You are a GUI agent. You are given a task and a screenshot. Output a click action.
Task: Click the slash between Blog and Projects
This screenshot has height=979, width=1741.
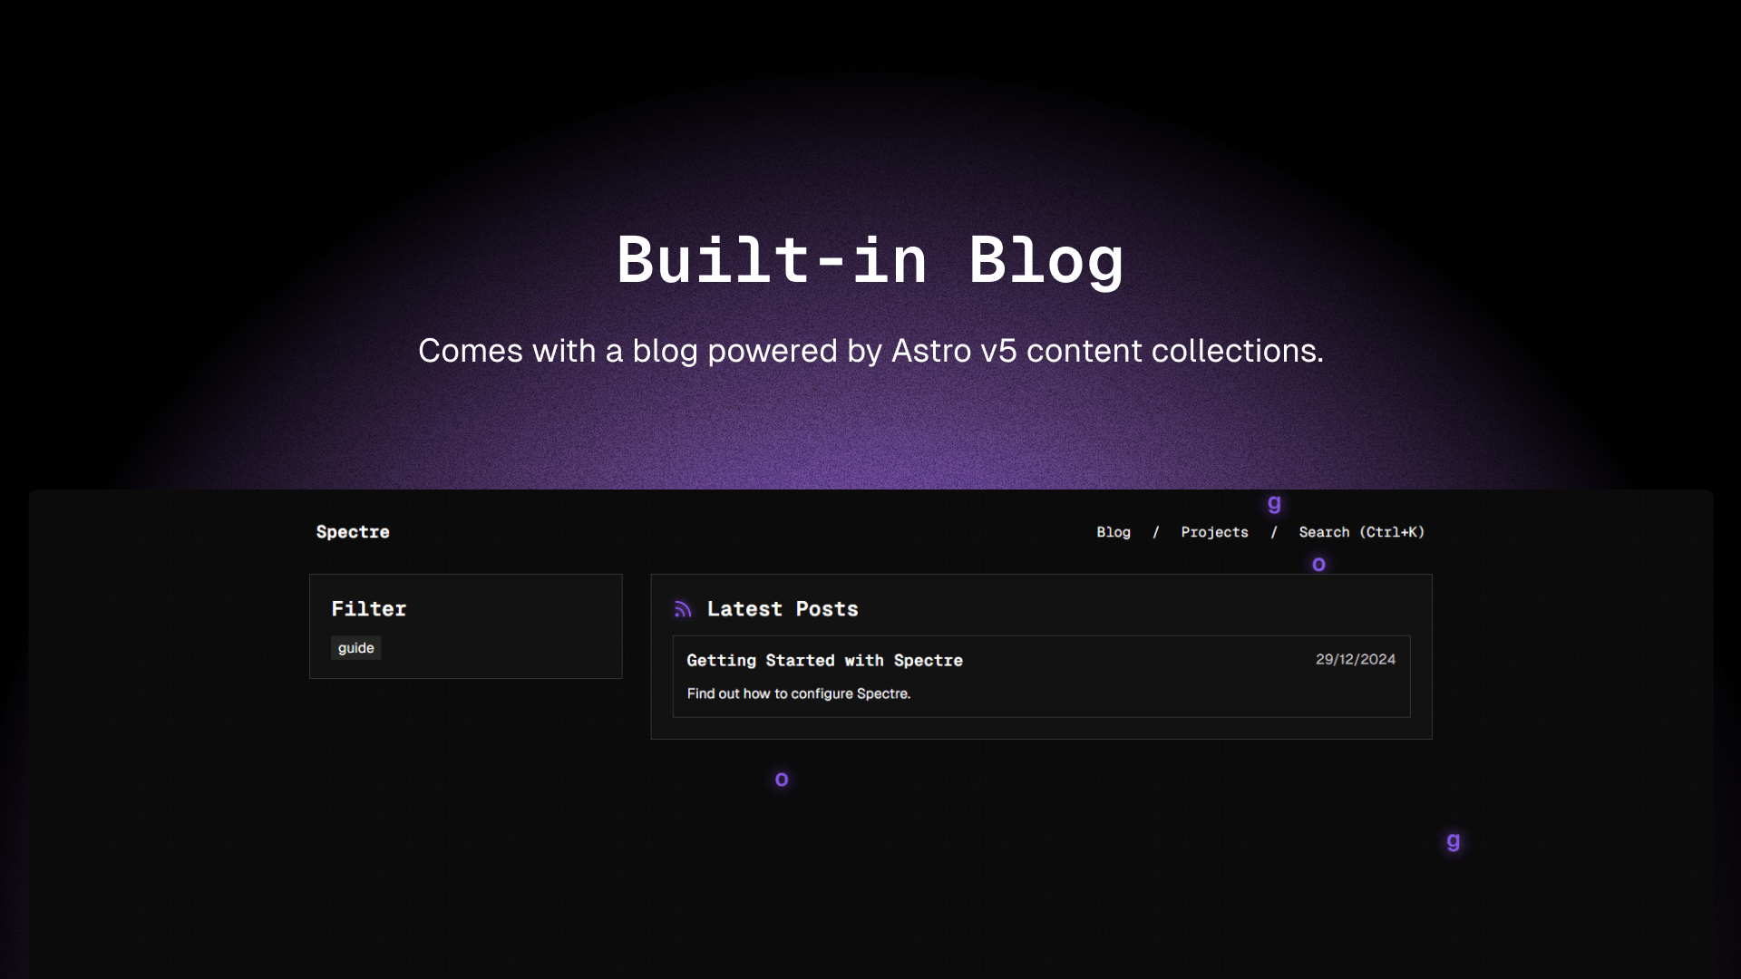[x=1156, y=532]
